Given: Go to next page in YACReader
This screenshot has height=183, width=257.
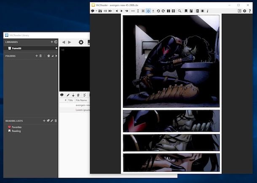Looking at the screenshot, I should click(121, 11).
